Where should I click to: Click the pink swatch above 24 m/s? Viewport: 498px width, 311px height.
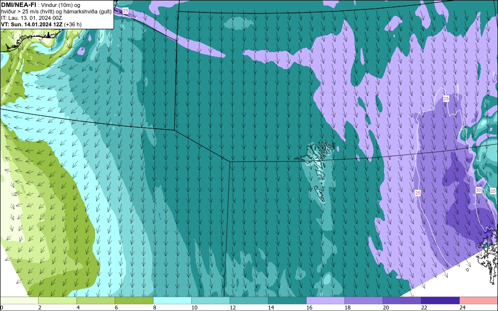(479, 301)
